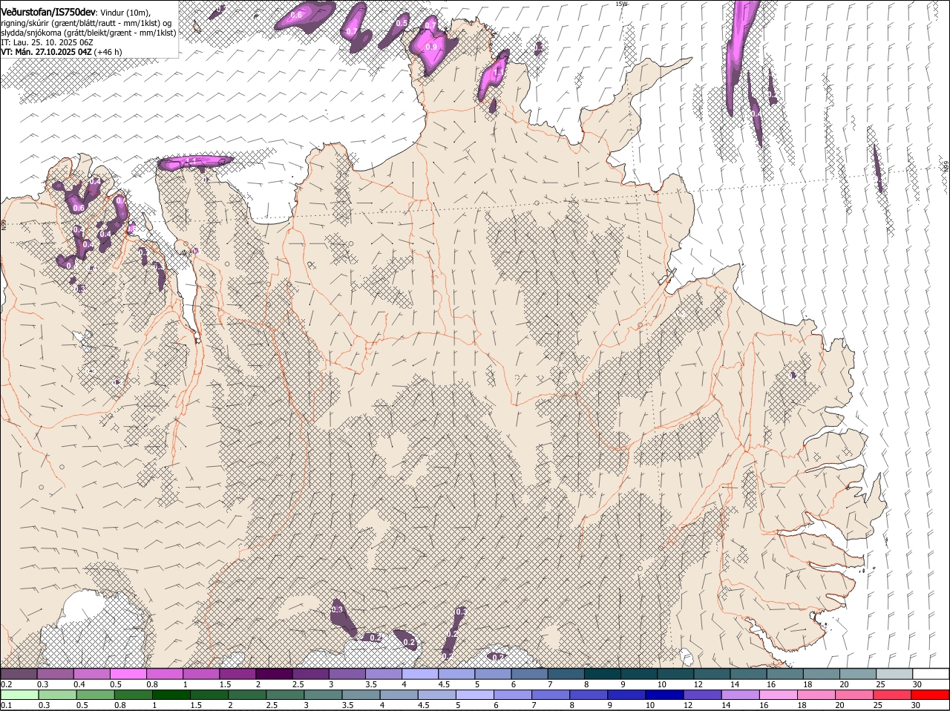Select the lavender 4 swatch in the snow scale
The height and width of the screenshot is (711, 950).
[x=419, y=673]
